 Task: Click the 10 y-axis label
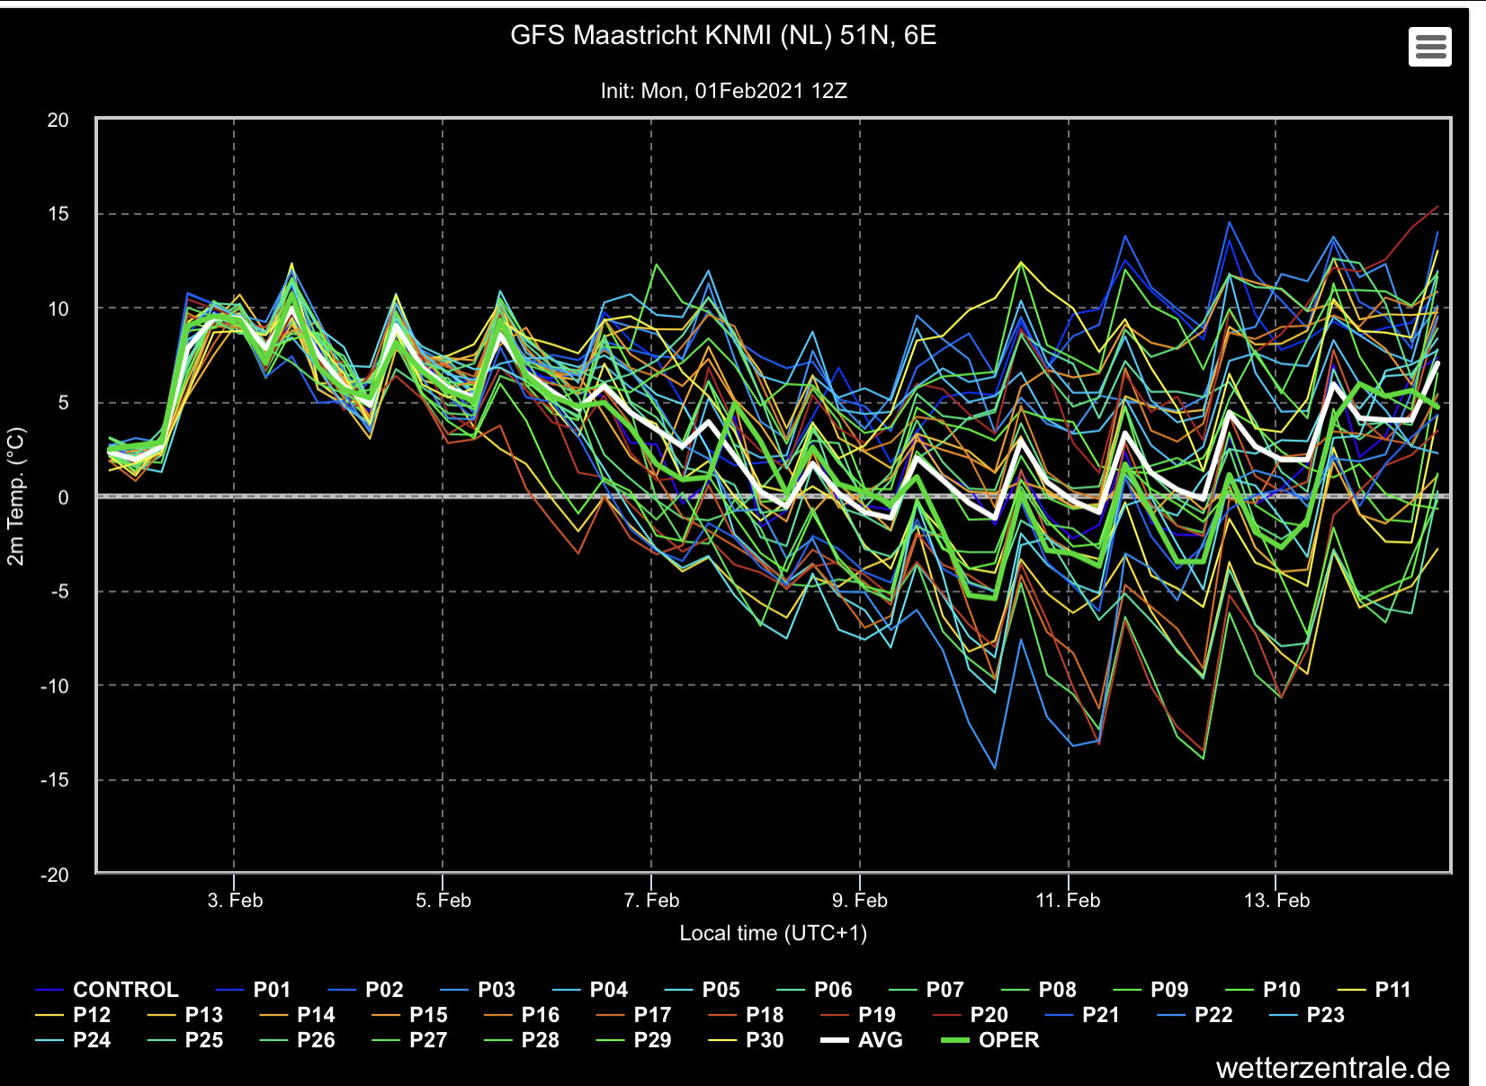58,310
